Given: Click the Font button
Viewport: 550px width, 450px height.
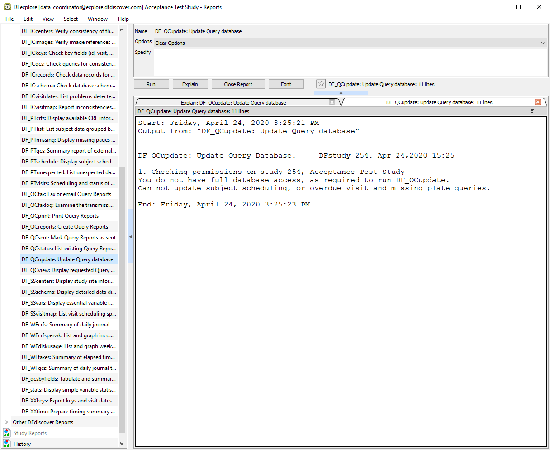Looking at the screenshot, I should [286, 84].
